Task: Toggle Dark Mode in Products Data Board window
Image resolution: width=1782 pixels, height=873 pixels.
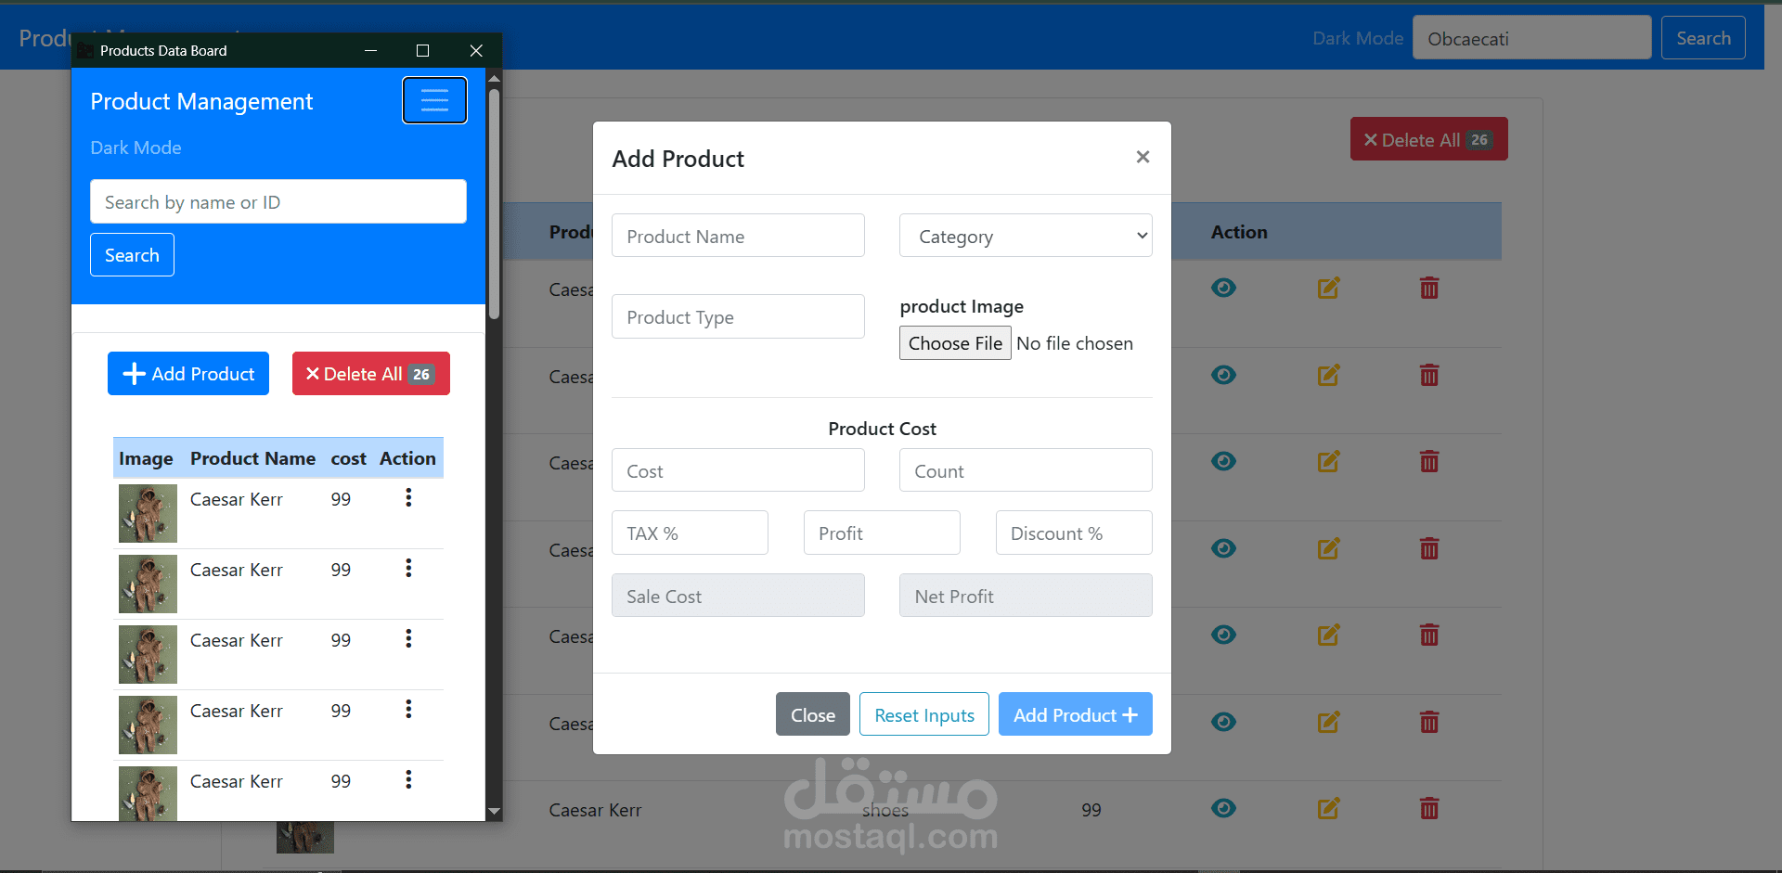Action: pyautogui.click(x=136, y=148)
